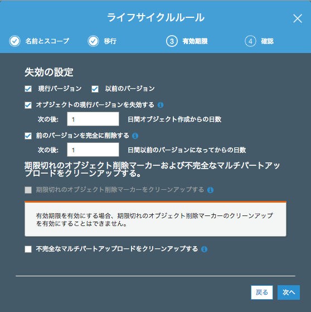Close the ライフサイクルルール dialog with X
This screenshot has height=312, width=311.
pyautogui.click(x=298, y=18)
